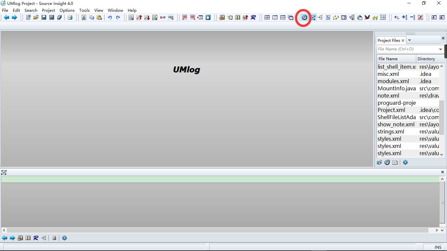Click project file list vertical scrollbar thumb
This screenshot has height=251, width=447.
(x=441, y=117)
